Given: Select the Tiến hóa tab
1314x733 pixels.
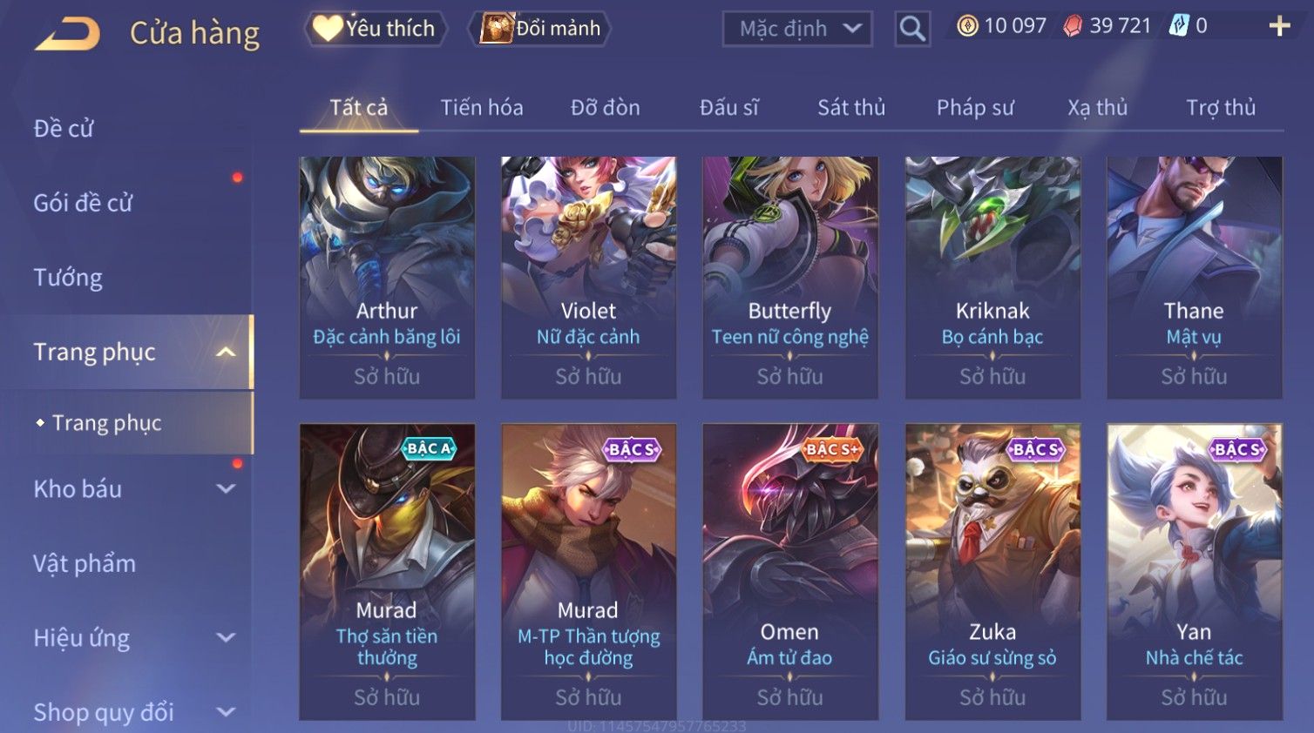Looking at the screenshot, I should [x=482, y=107].
